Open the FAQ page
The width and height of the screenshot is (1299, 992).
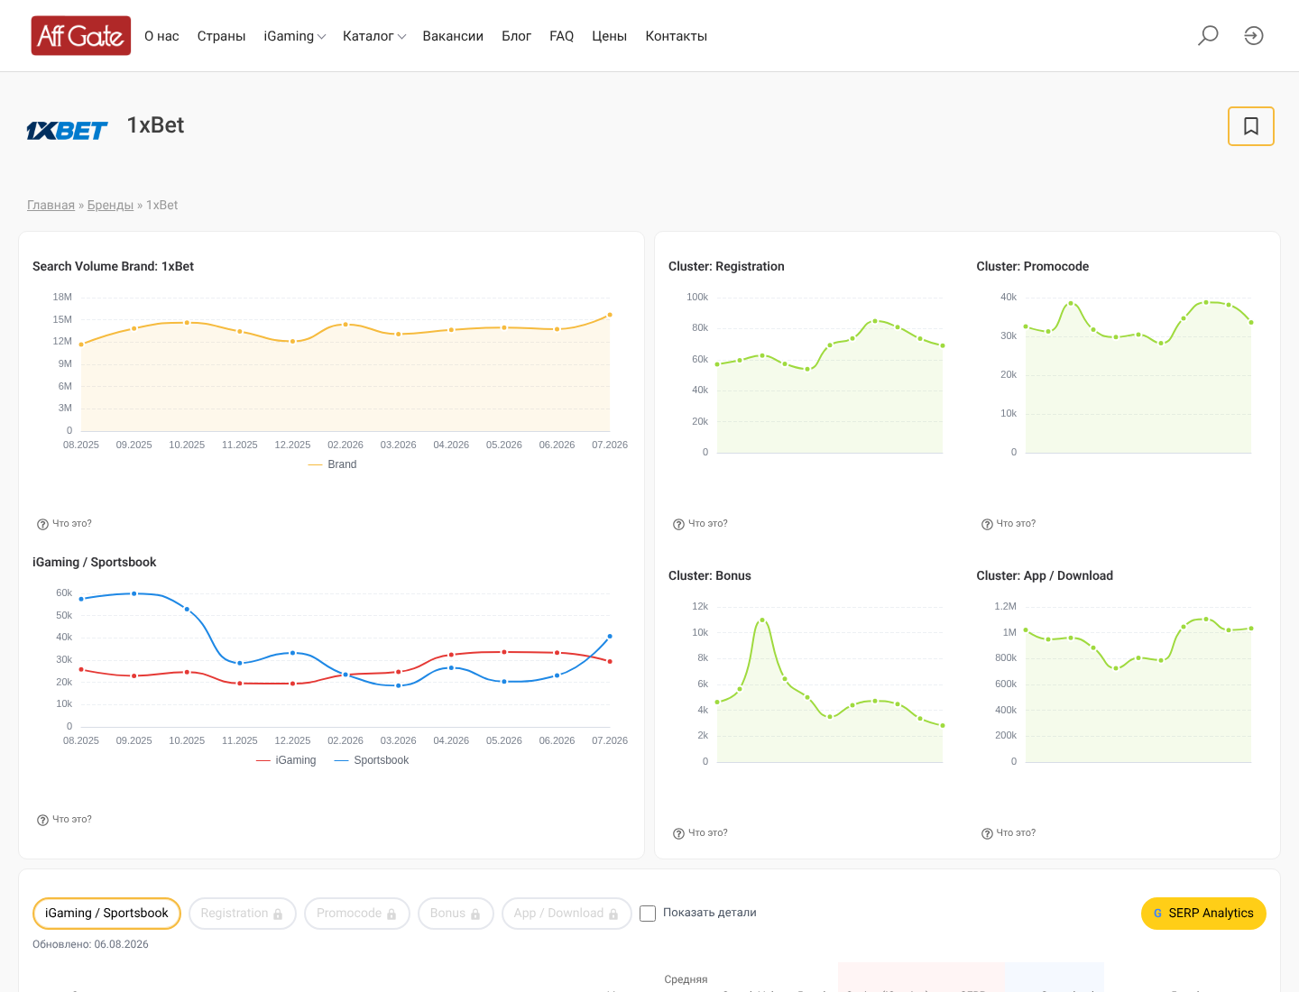(562, 36)
